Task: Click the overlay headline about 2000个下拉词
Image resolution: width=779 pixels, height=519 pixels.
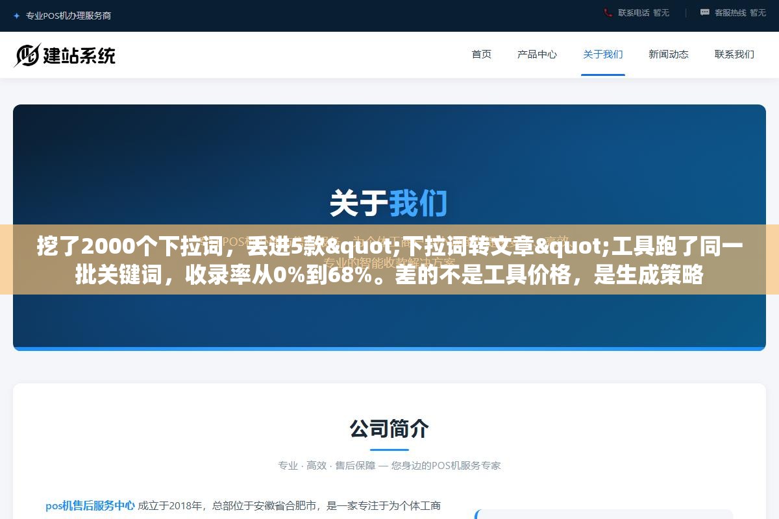Action: click(x=389, y=261)
